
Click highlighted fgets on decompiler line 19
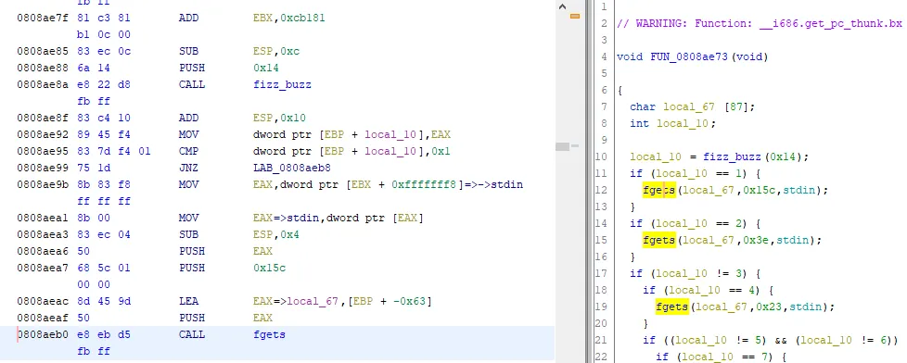pyautogui.click(x=672, y=307)
